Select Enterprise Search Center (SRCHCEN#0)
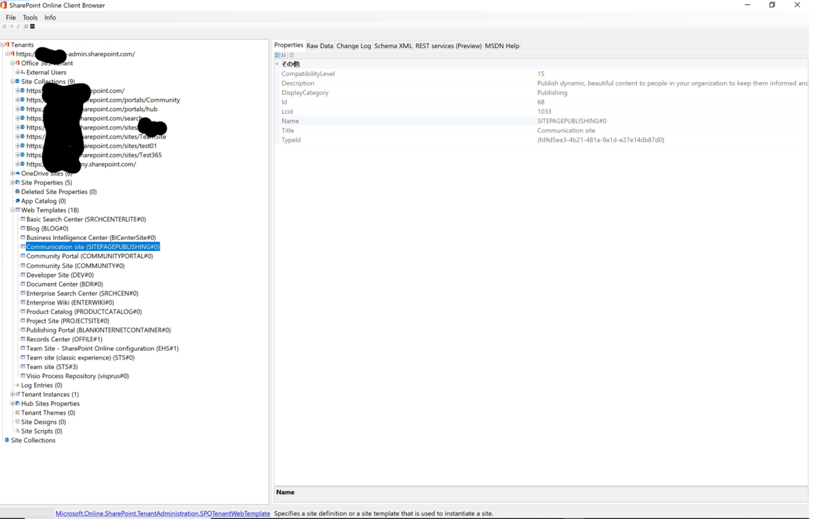 (82, 294)
